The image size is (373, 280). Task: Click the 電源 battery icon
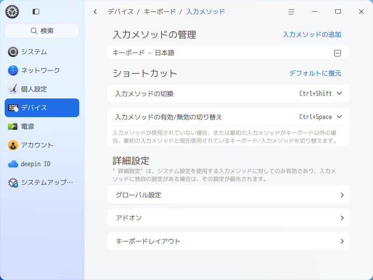(x=13, y=126)
